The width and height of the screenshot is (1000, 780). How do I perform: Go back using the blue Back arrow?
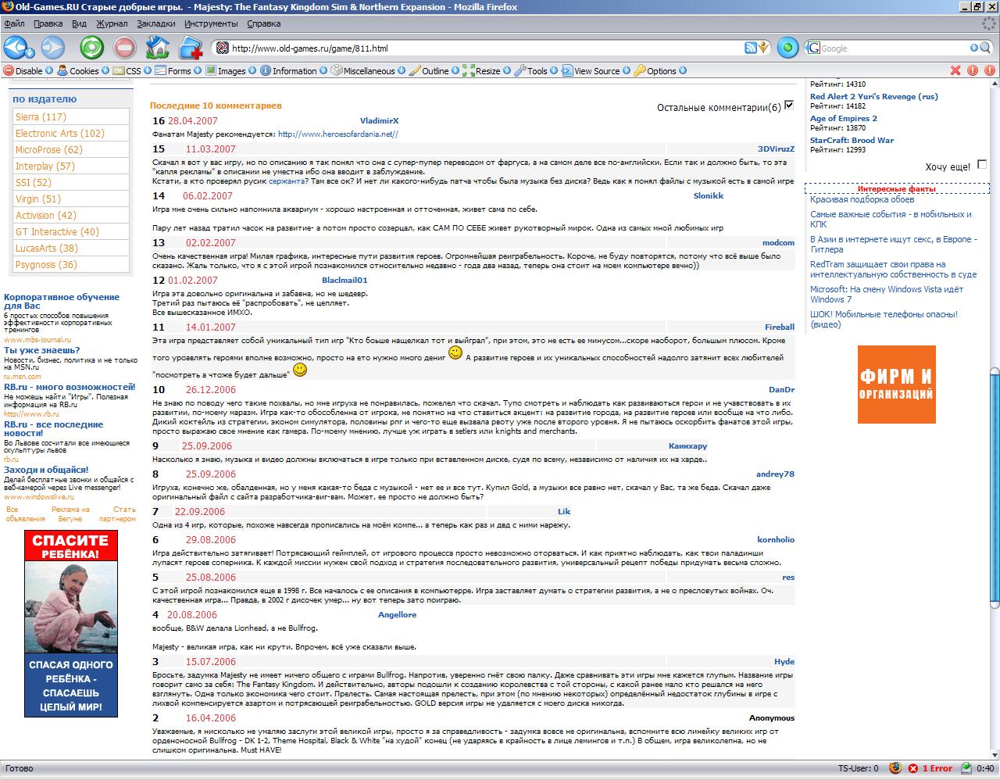(x=16, y=48)
